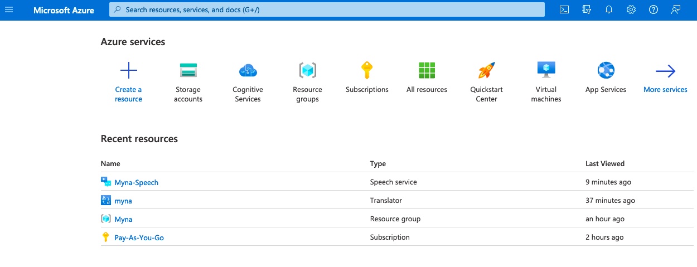The image size is (697, 267).
Task: Launch Cloud Shell from the top bar
Action: pyautogui.click(x=564, y=10)
